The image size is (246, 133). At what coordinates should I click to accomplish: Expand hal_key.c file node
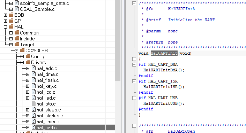pyautogui.click(x=28, y=86)
